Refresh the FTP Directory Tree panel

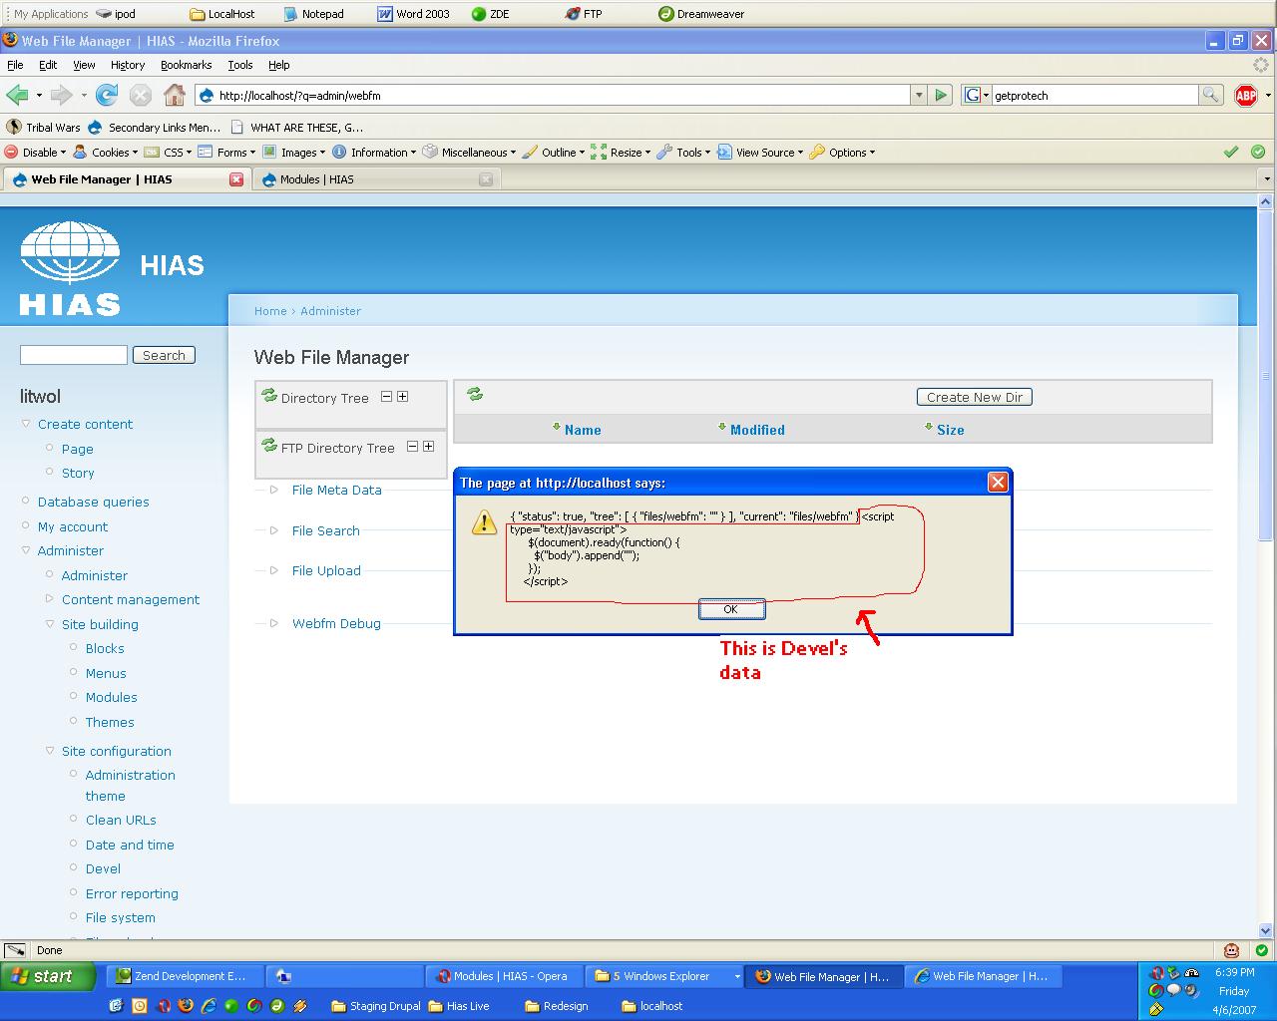[x=269, y=446]
